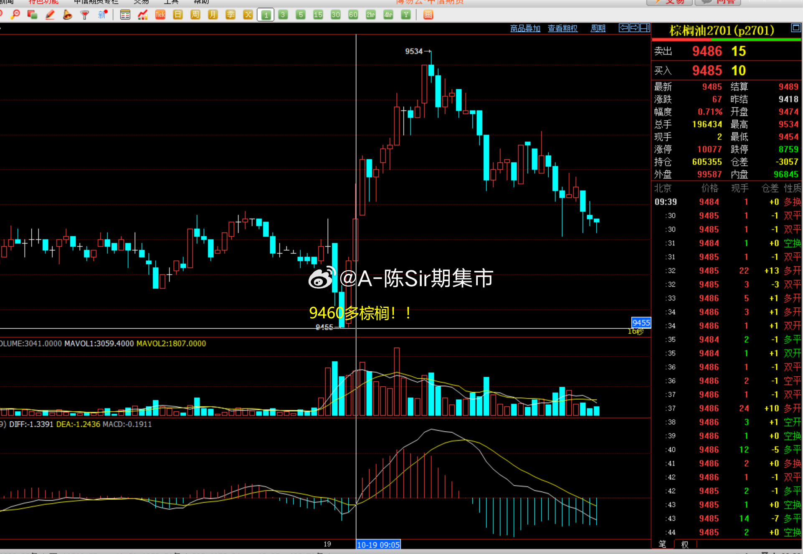Toggle the 5-minute period button
Image resolution: width=803 pixels, height=554 pixels.
pyautogui.click(x=301, y=15)
